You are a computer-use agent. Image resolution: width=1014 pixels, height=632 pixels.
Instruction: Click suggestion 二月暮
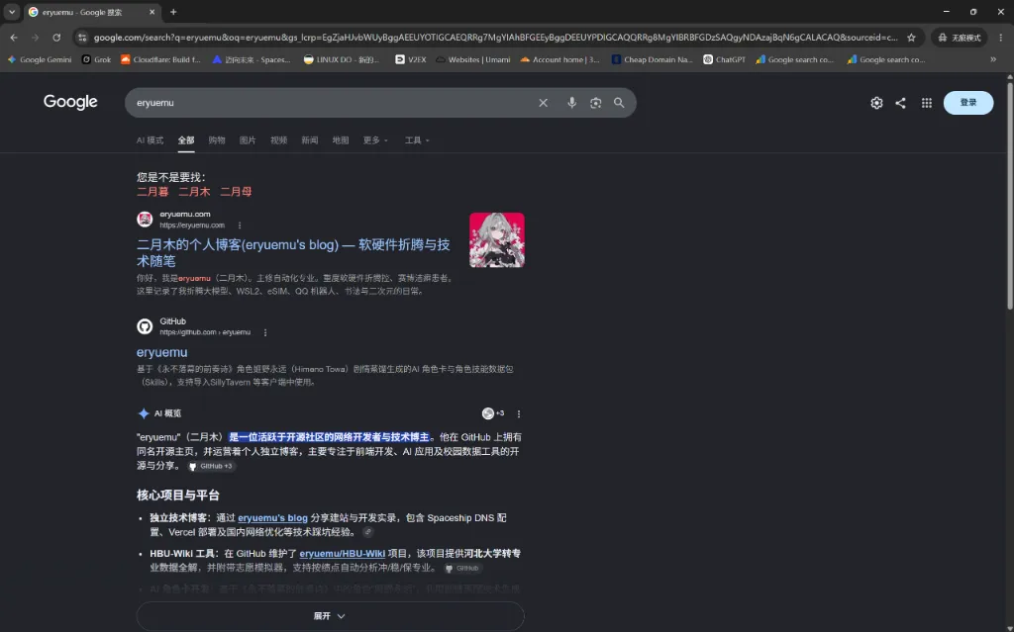(x=152, y=192)
